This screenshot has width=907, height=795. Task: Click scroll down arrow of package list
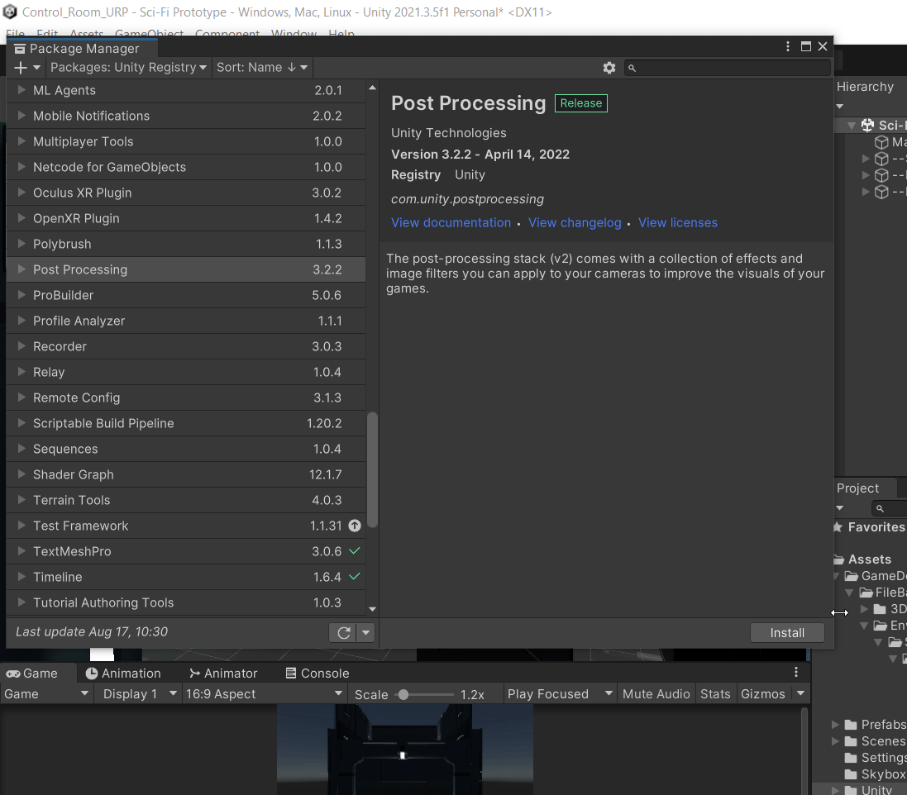tap(373, 609)
